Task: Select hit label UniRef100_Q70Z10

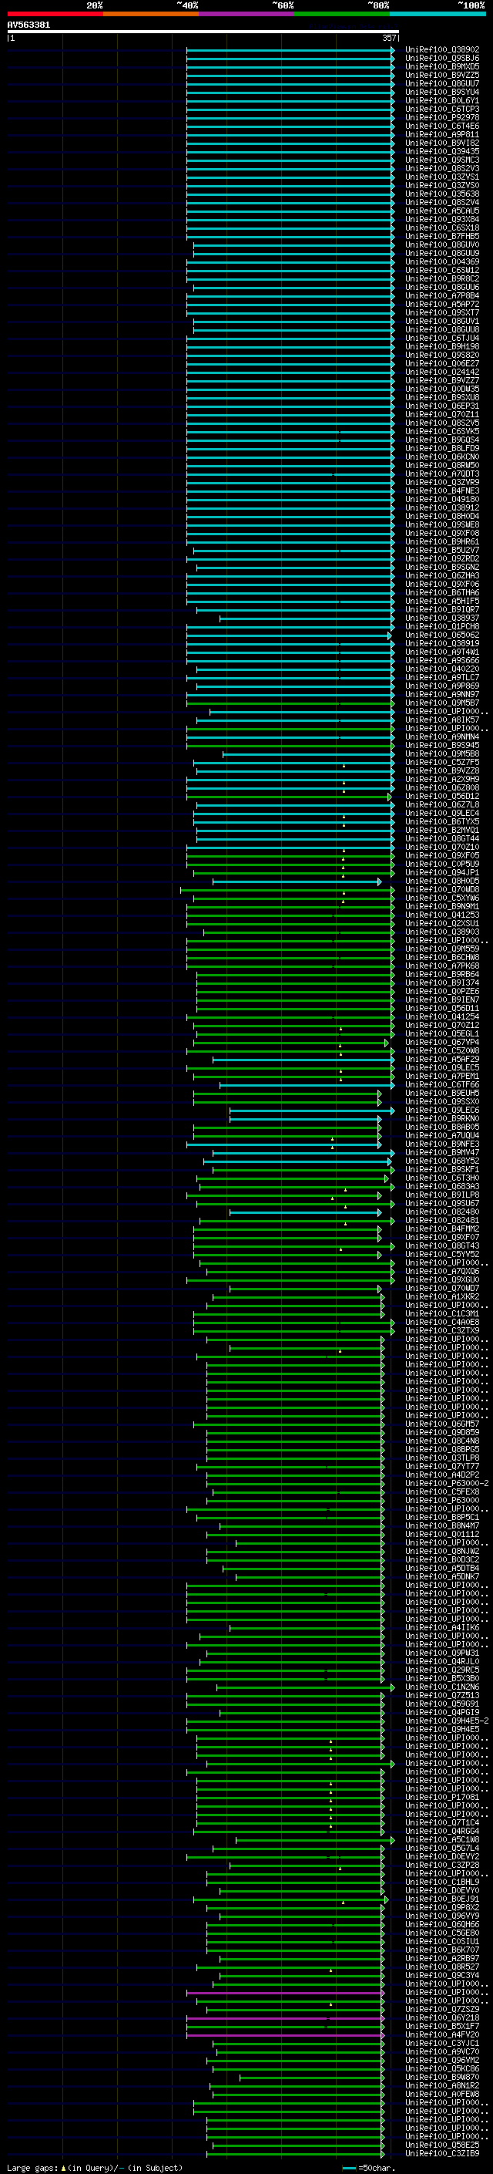Action: point(441,848)
